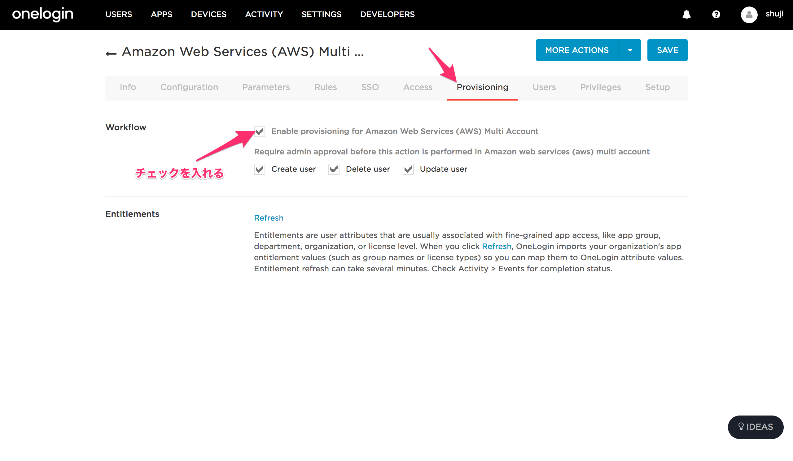Click the onelogin logo
The height and width of the screenshot is (461, 793).
point(43,14)
